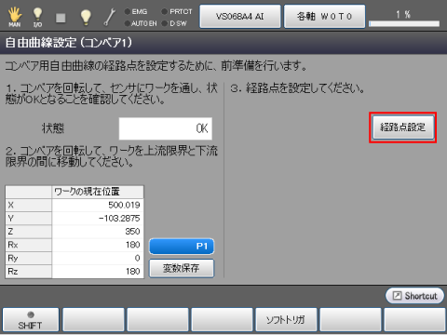Click the 変数保存 button
The width and height of the screenshot is (447, 335).
tap(182, 268)
